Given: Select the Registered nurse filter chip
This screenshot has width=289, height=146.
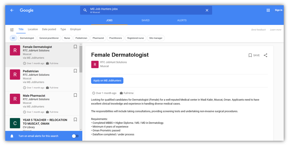Looking at the screenshot, I should (135, 38).
